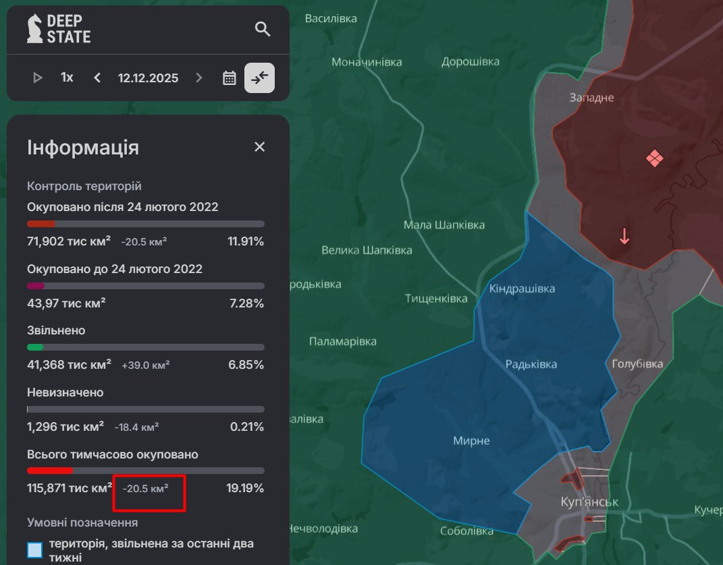The width and height of the screenshot is (723, 565).
Task: Click the Окуповано після 24 лютого 2022 progress bar
Action: [146, 224]
